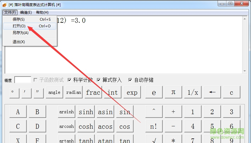
Task: Click the arc-minute ′ button
Action: click(26, 93)
